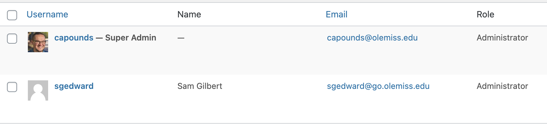Check the box for user capounds

[x=12, y=39]
